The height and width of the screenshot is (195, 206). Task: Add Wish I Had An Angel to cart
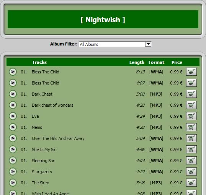pyautogui.click(x=191, y=192)
